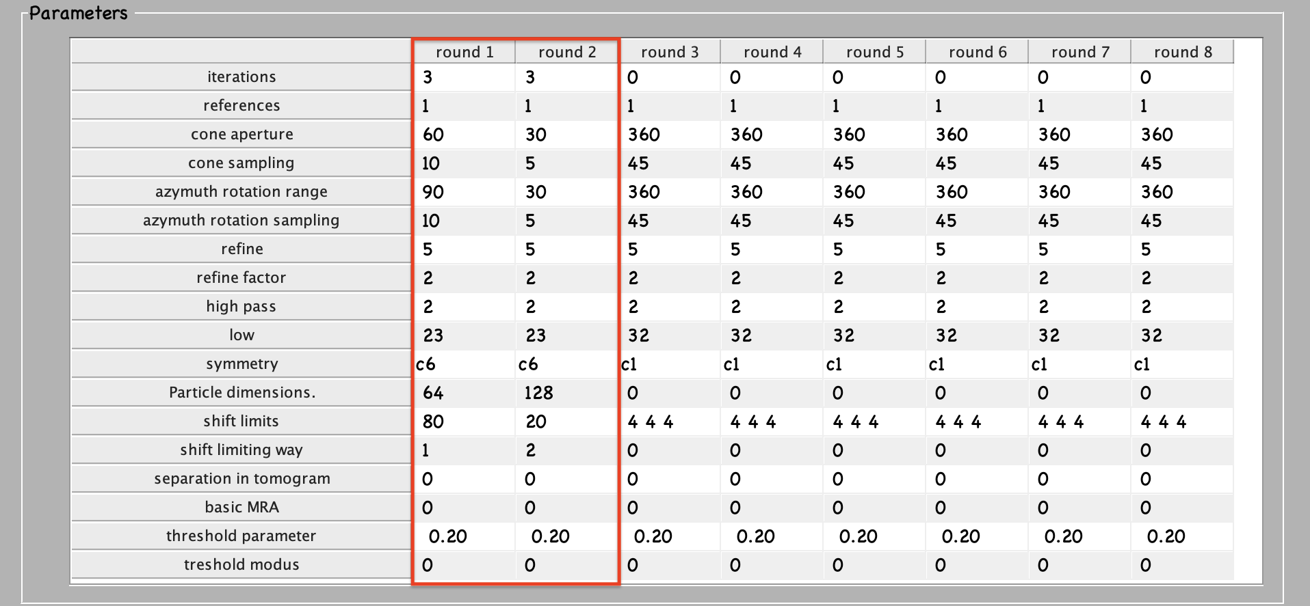This screenshot has height=606, width=1310.
Task: Edit cone aperture value 30 in round 2
Action: click(567, 135)
